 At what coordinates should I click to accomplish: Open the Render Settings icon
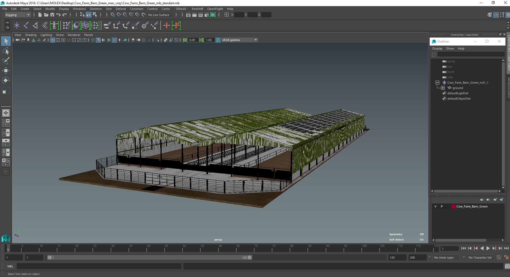(x=207, y=15)
